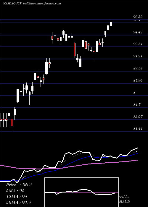Click the 5MA : 95 readout
The width and height of the screenshot is (148, 207).
tap(15, 191)
